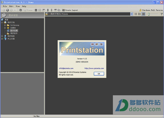Click the Forward navigation arrow in toolbar
The width and height of the screenshot is (164, 118).
11,10
